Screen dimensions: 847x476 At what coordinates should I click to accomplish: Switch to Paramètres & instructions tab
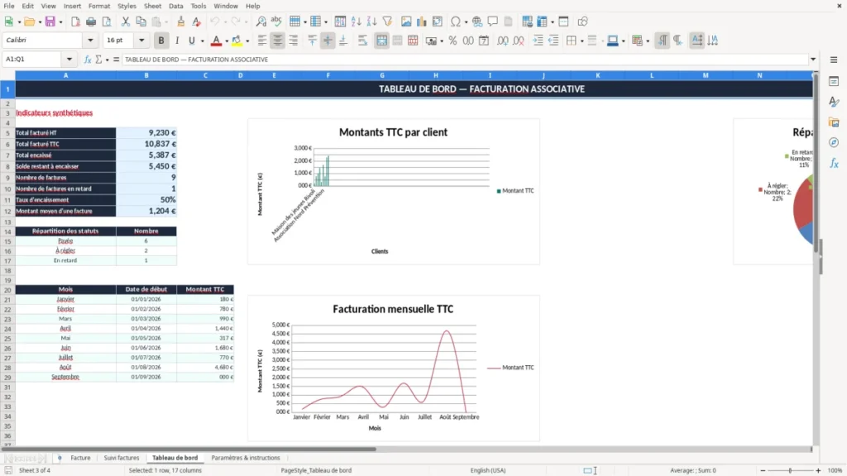[x=246, y=458]
